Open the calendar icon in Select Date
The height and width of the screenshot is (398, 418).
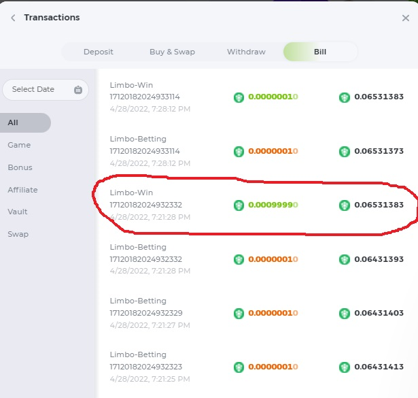[78, 90]
